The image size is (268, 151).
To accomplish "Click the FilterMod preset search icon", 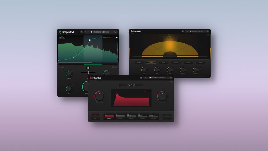I will coord(171,78).
